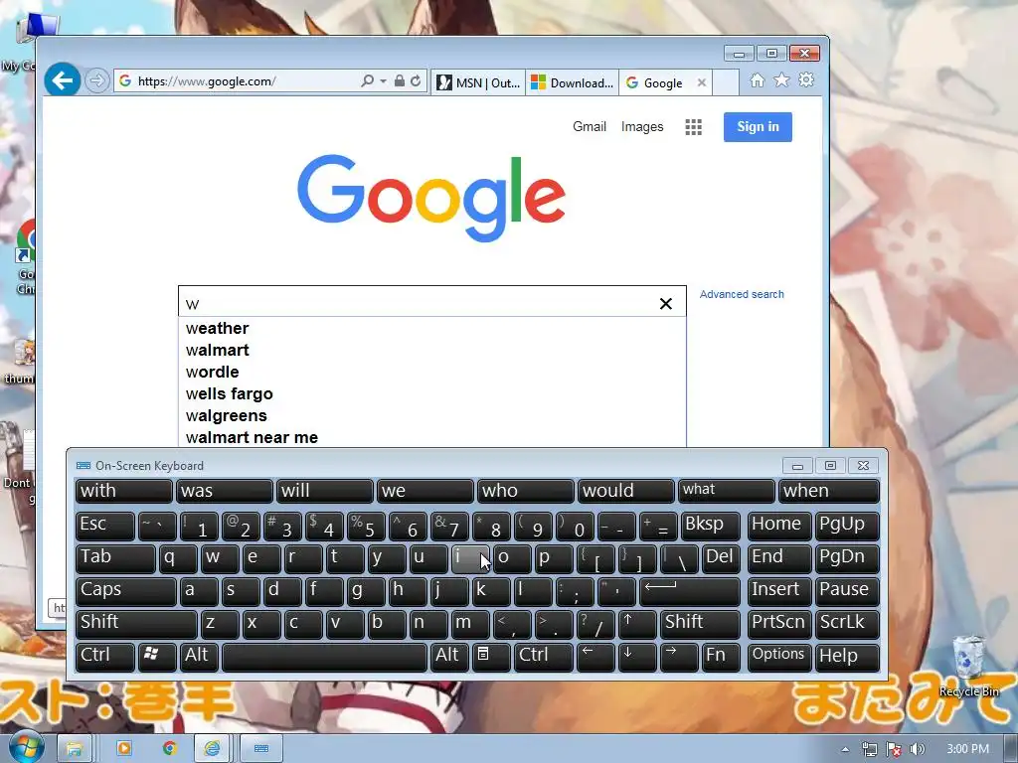
Task: Click the browser forward arrow button
Action: 96,80
